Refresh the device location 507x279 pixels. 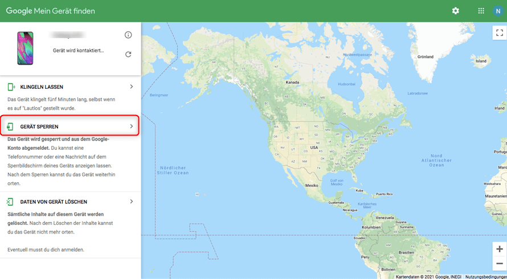(128, 54)
